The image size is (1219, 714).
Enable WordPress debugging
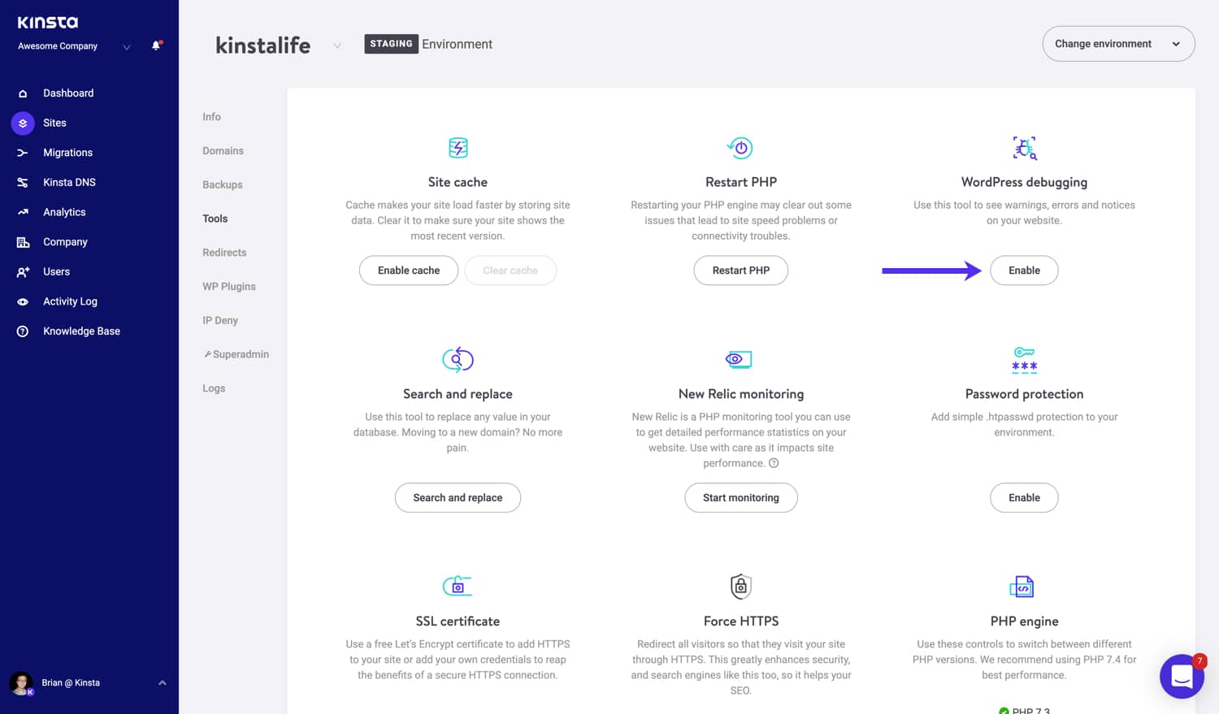[1024, 270]
